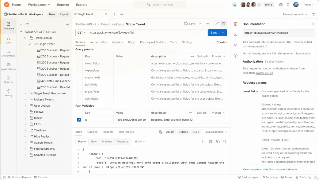Uncheck the id path variable checkbox
Viewport: 319px width, 180px height.
[x=79, y=120]
